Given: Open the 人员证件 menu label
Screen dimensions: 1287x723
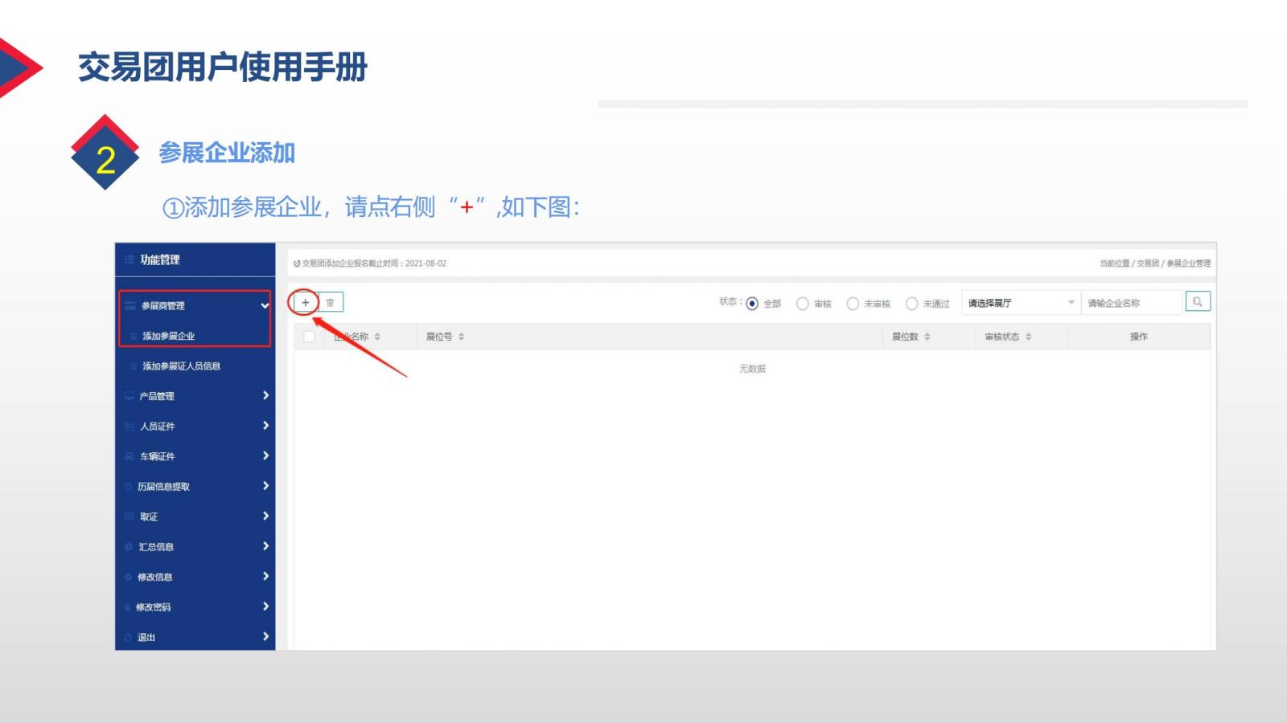Looking at the screenshot, I should [x=158, y=427].
